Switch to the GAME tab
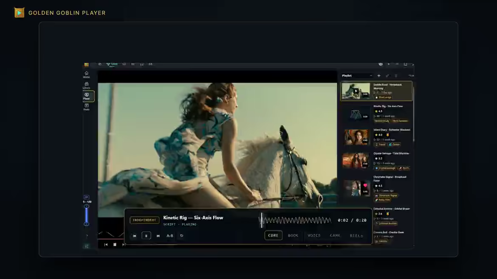This screenshot has height=279, width=497. [335, 235]
